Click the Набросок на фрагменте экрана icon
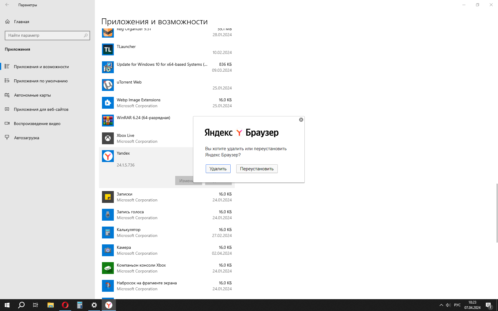 [x=108, y=286]
